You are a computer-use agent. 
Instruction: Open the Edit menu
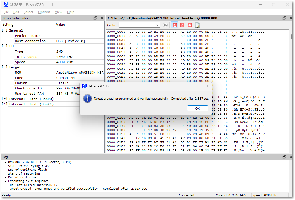tap(16, 12)
